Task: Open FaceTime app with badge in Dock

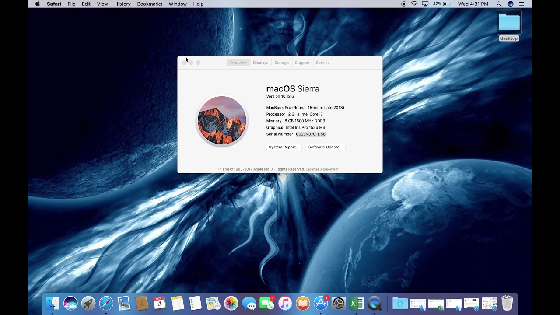Action: (x=267, y=303)
